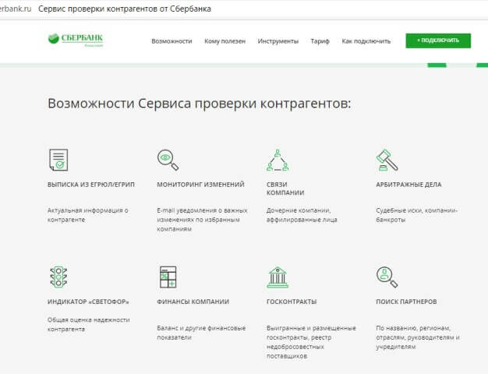The width and height of the screenshot is (488, 374).
Task: Click the page title 'Возможности Сервиса проверки контрагентов'
Action: [x=200, y=104]
